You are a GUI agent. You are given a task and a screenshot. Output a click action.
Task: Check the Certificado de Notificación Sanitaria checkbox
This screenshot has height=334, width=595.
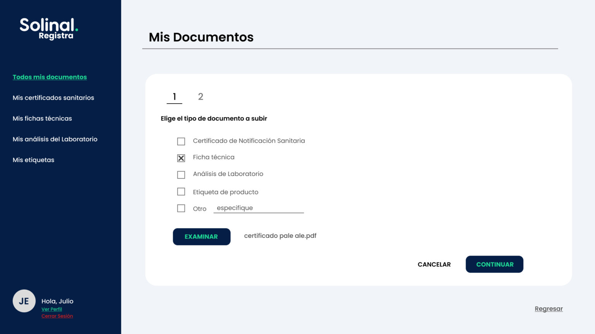tap(181, 141)
